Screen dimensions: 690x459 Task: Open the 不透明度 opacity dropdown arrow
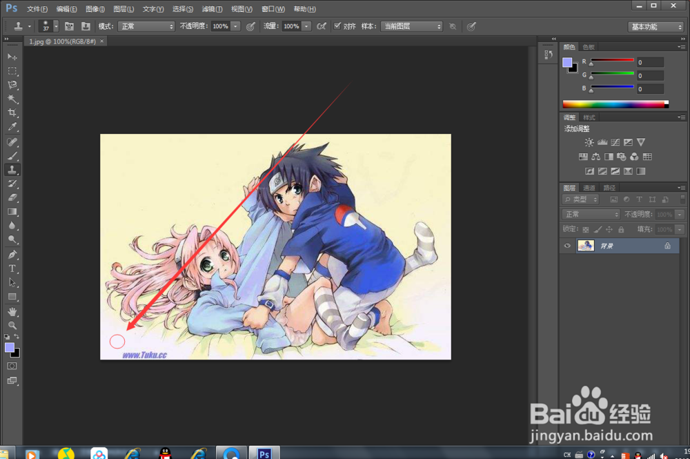[x=235, y=26]
